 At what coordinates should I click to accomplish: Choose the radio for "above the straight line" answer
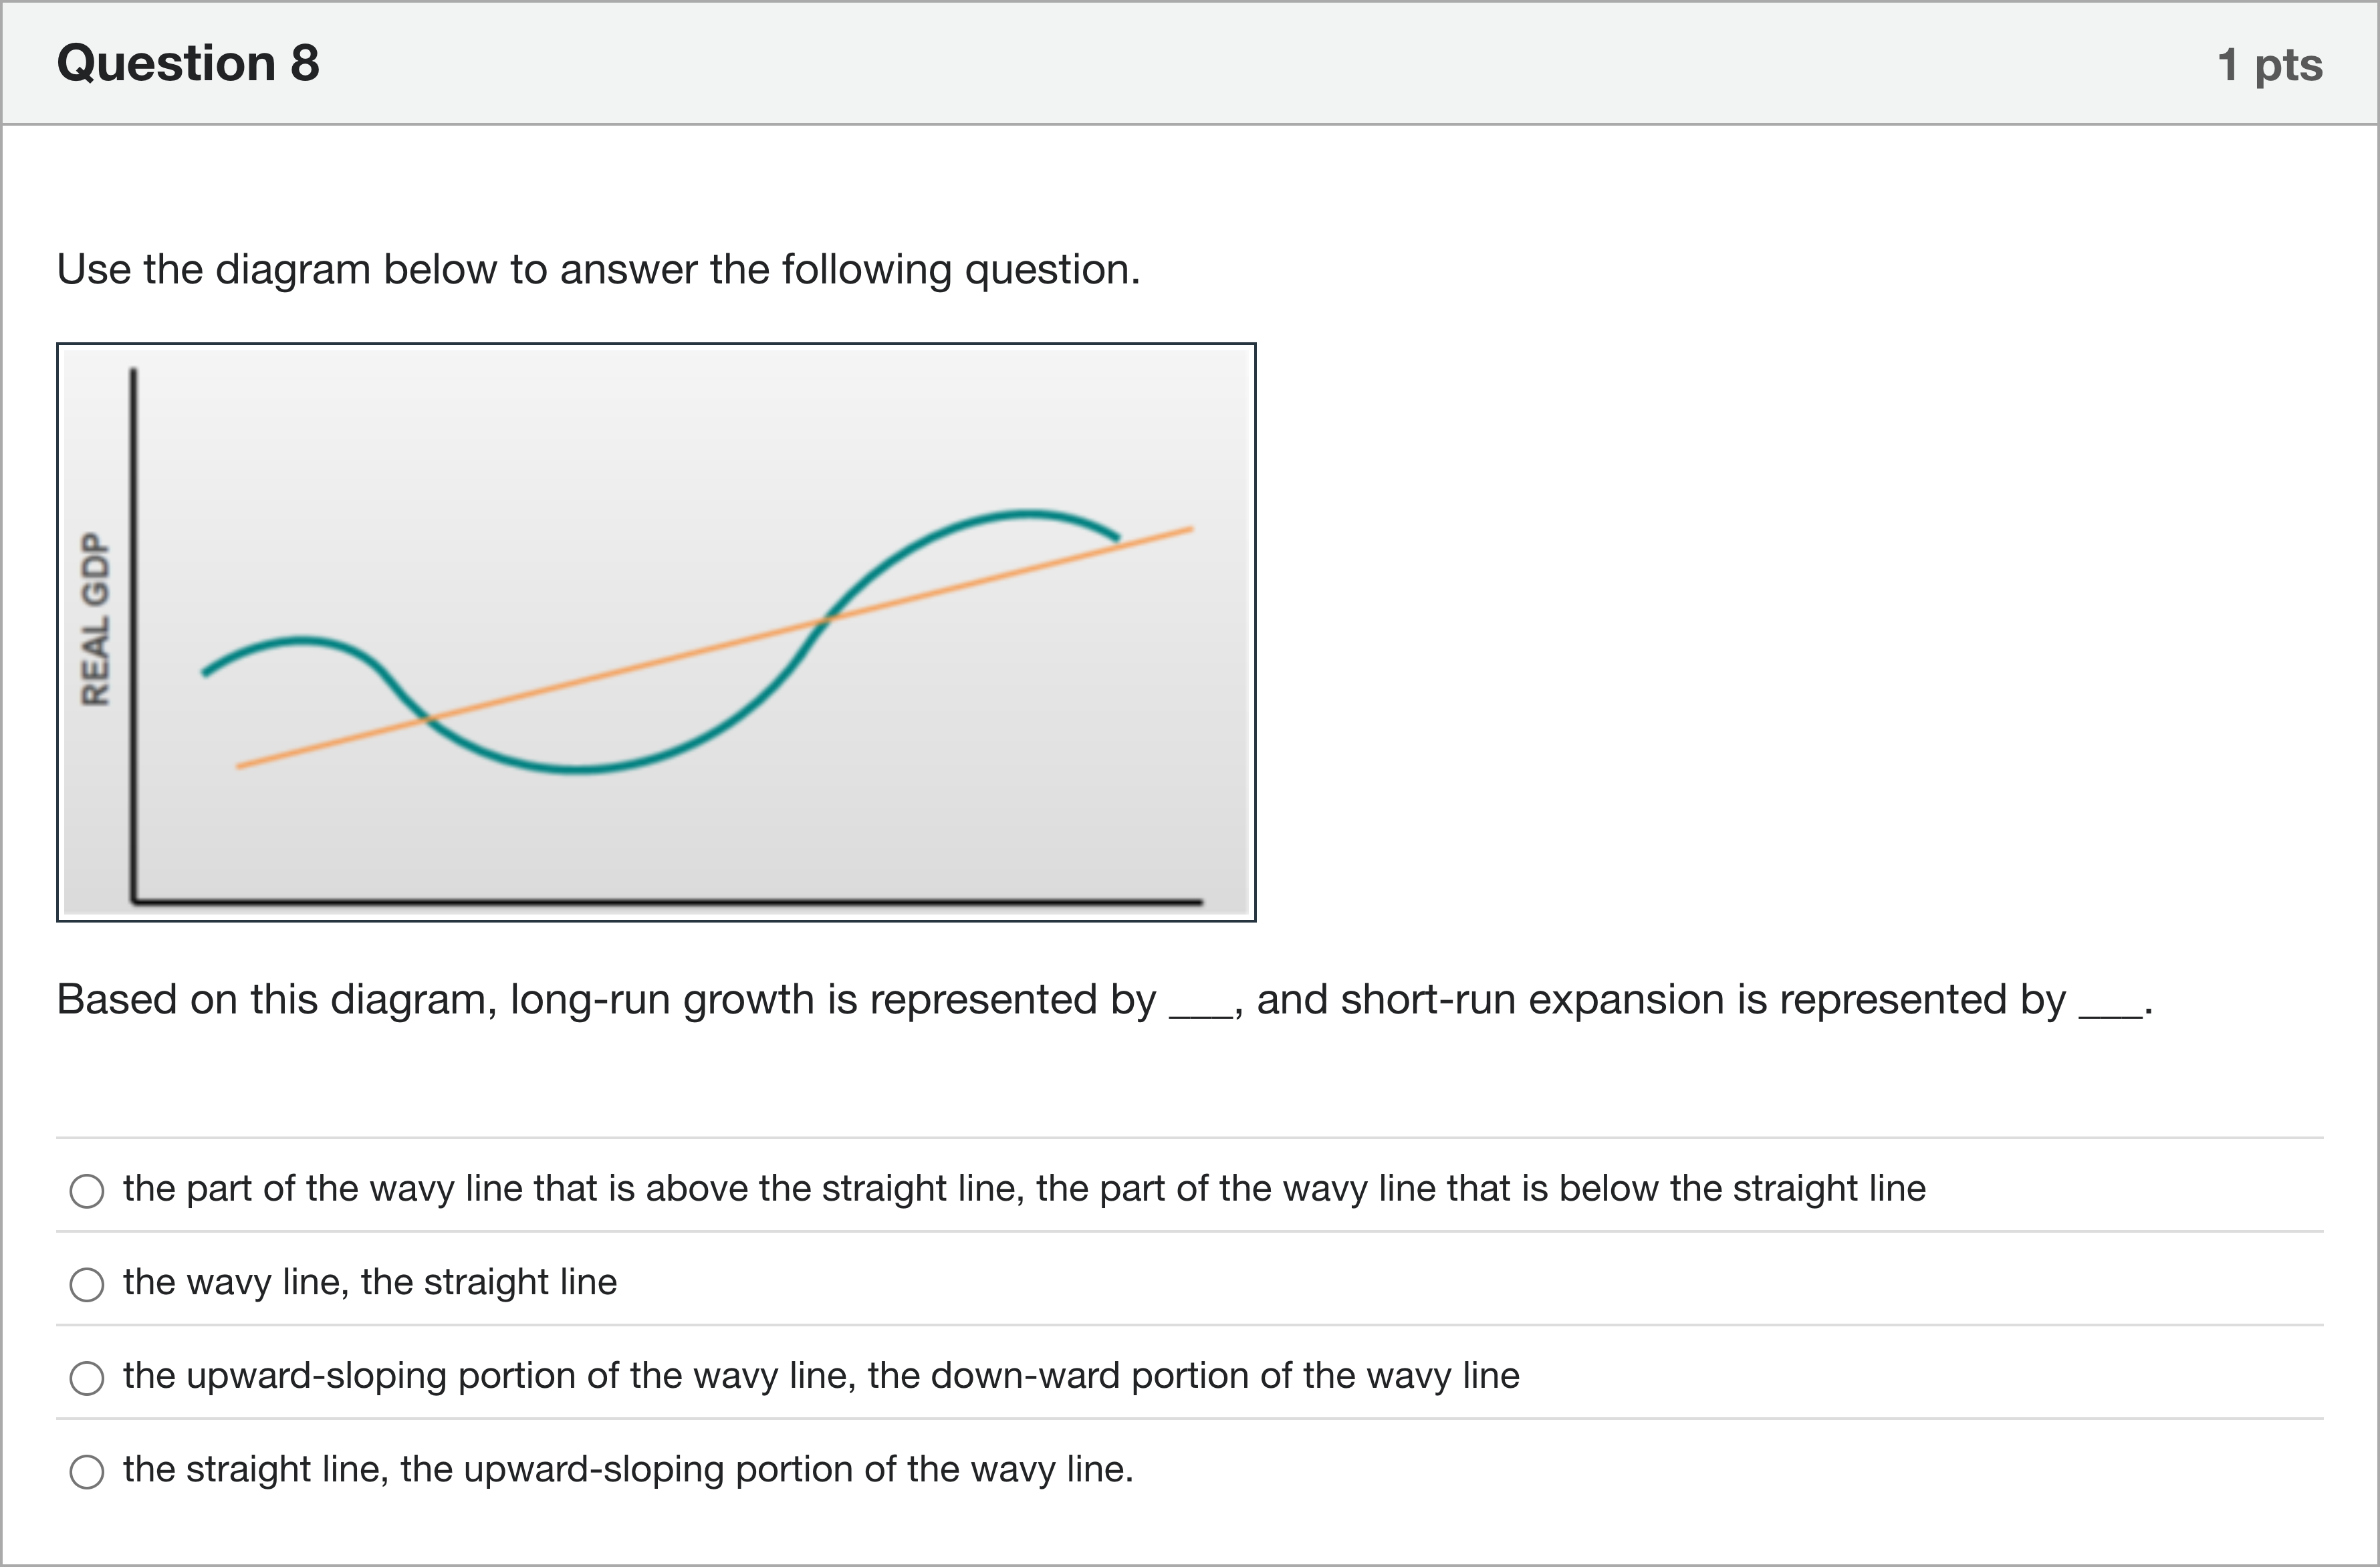click(x=87, y=1190)
